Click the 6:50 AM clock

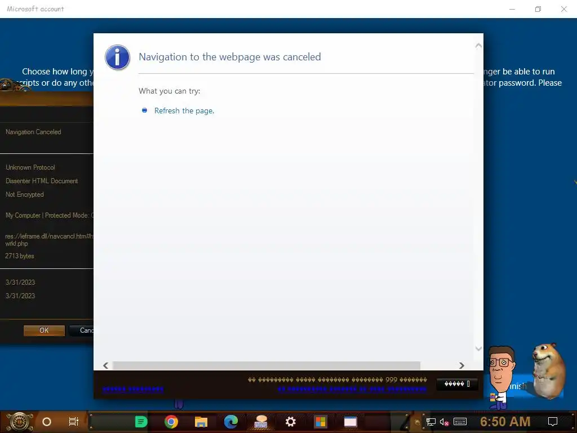click(505, 422)
